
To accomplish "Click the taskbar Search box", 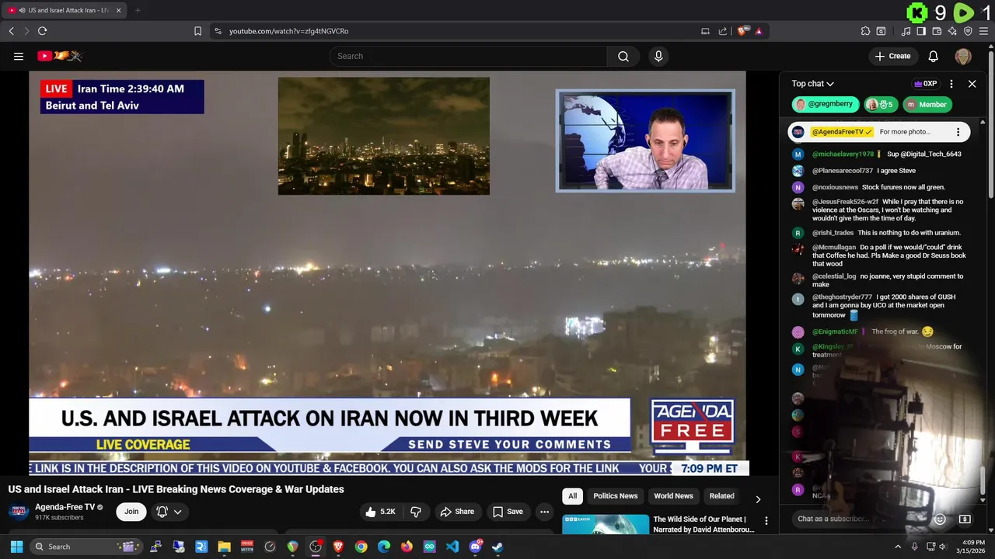I will click(x=87, y=547).
